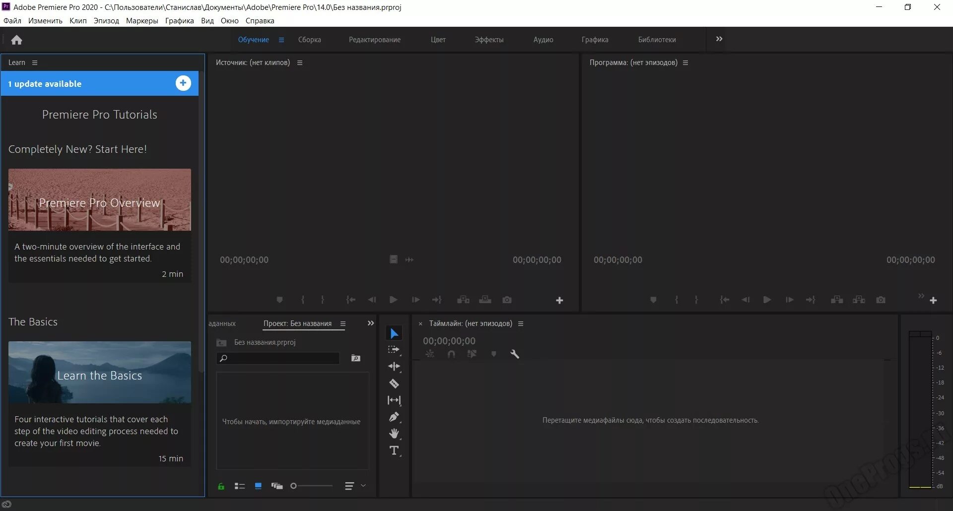Select the Selection (arrow) tool
Image resolution: width=953 pixels, height=511 pixels.
(394, 333)
